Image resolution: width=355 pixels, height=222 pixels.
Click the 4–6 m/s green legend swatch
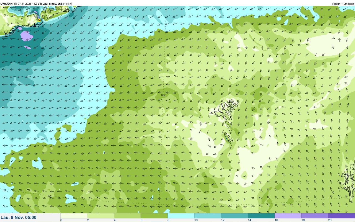pos(127,216)
